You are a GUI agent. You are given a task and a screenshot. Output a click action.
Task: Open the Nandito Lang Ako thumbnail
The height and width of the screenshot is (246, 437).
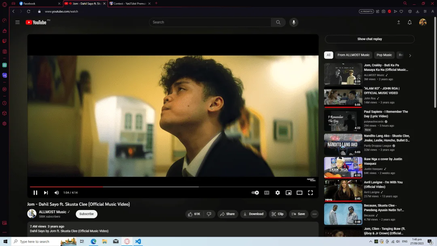[x=343, y=144]
